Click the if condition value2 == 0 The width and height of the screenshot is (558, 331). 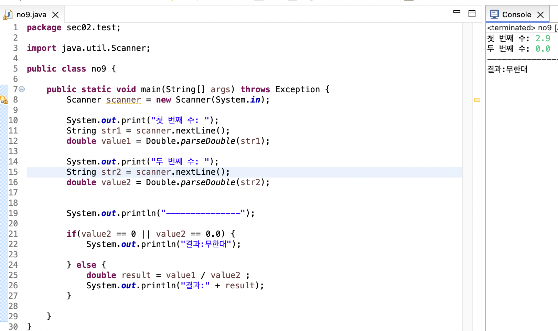click(x=109, y=234)
